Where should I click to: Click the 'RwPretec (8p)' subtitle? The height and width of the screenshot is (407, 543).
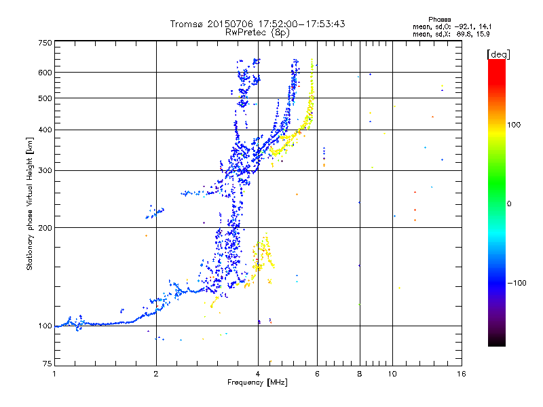click(257, 33)
